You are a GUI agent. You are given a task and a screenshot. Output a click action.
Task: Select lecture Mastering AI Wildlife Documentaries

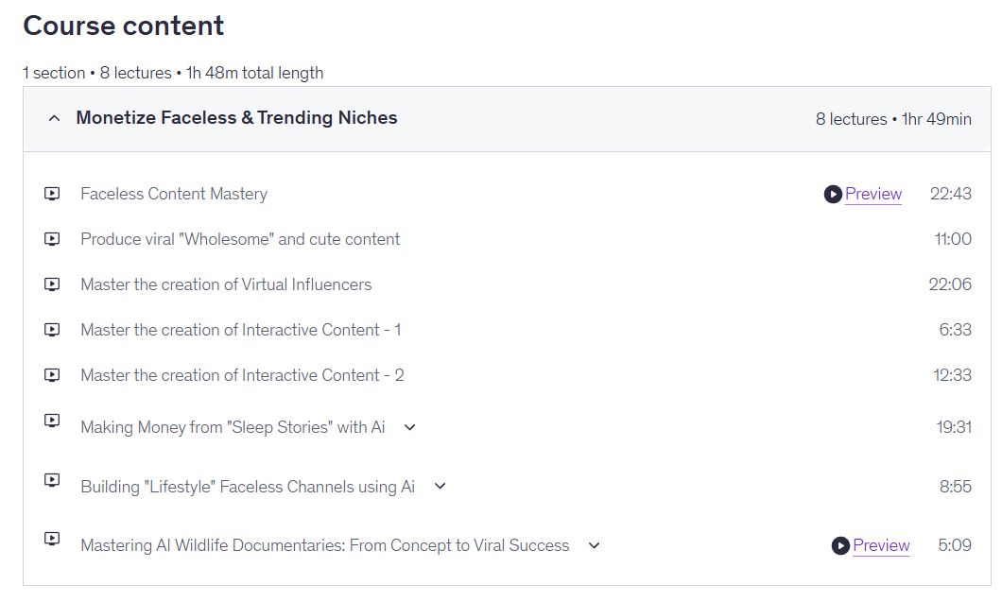324,545
